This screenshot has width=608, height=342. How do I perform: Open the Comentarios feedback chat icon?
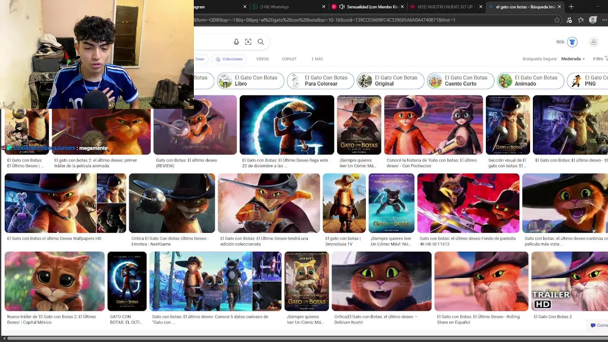click(x=599, y=325)
